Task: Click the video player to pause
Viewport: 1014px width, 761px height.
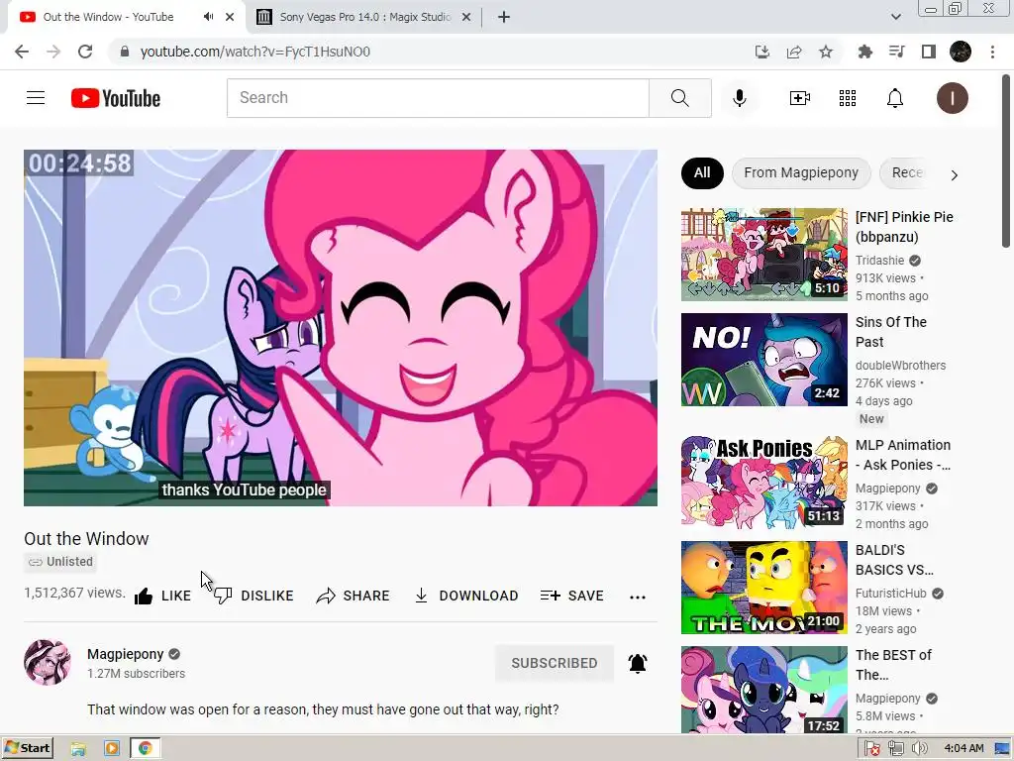Action: click(x=341, y=328)
